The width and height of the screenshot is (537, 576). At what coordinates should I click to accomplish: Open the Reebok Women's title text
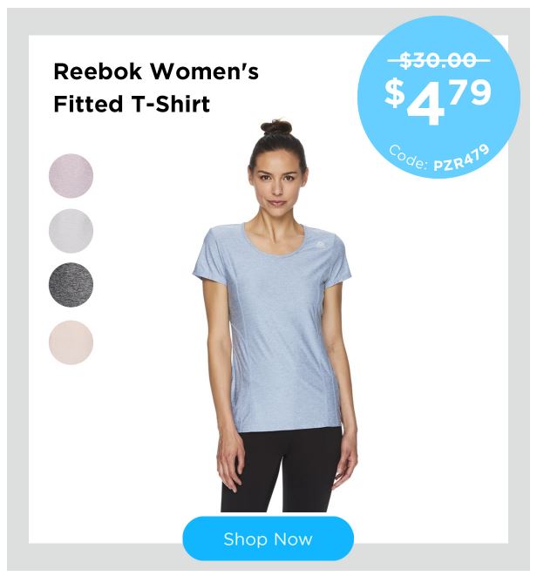point(156,71)
